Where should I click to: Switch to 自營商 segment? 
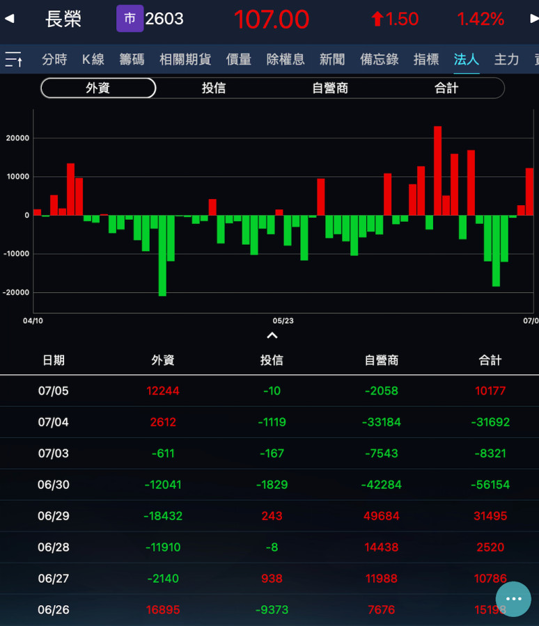click(330, 88)
